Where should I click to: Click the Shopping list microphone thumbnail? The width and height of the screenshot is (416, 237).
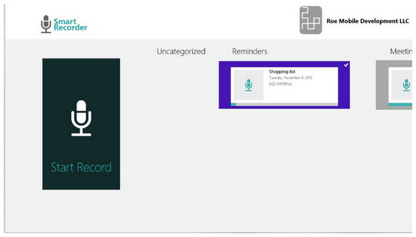point(248,85)
